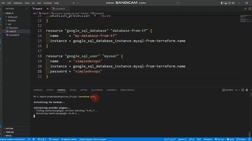Click Partial support, click to resolve
This screenshot has height=141, width=252.
(x=93, y=139)
